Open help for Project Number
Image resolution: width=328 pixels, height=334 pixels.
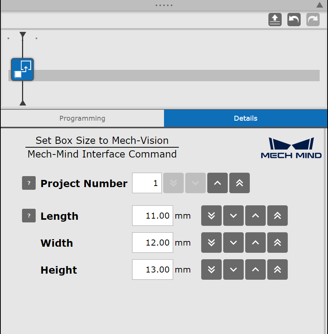point(29,183)
